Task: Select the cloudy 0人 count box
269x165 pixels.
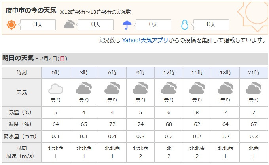Action: 96,25
